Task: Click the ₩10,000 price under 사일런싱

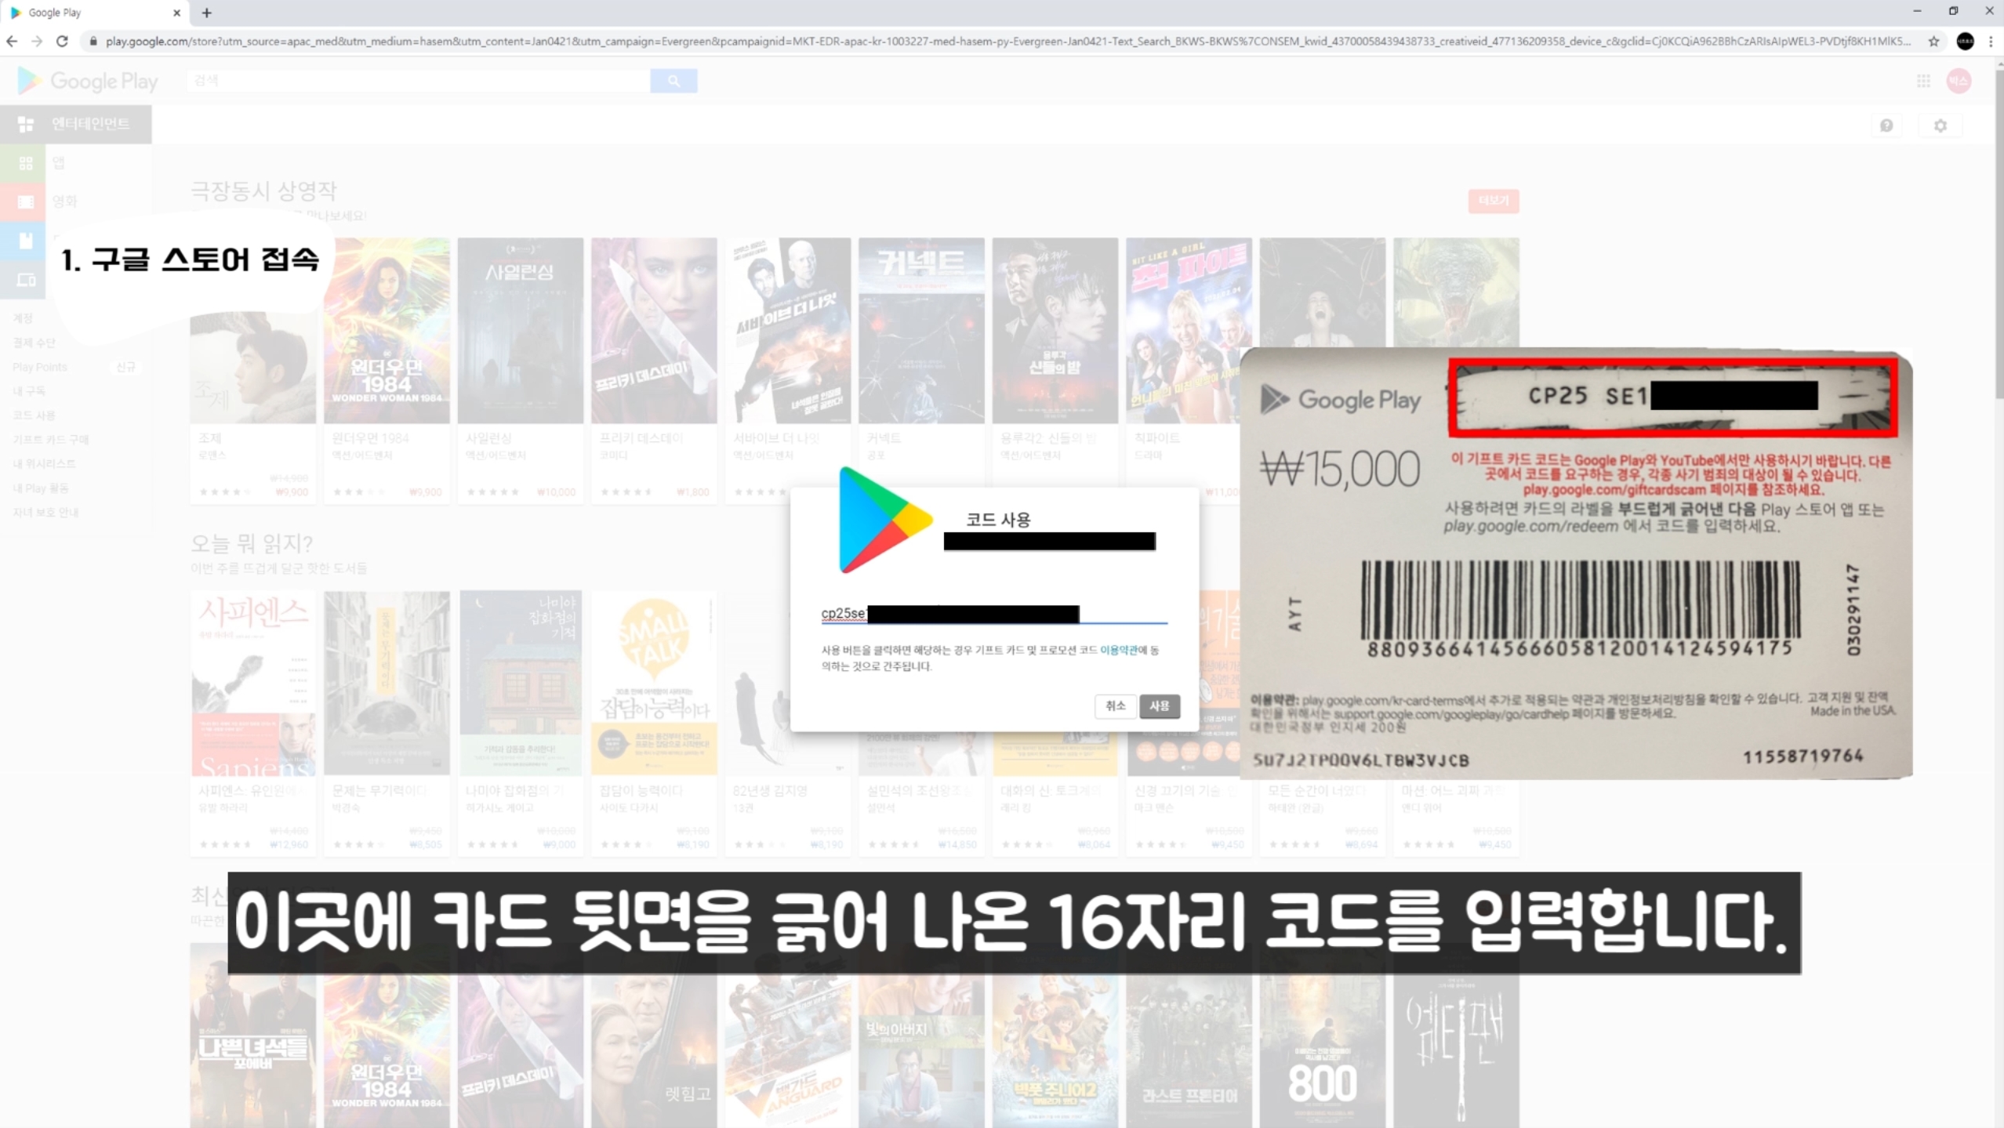Action: coord(556,492)
